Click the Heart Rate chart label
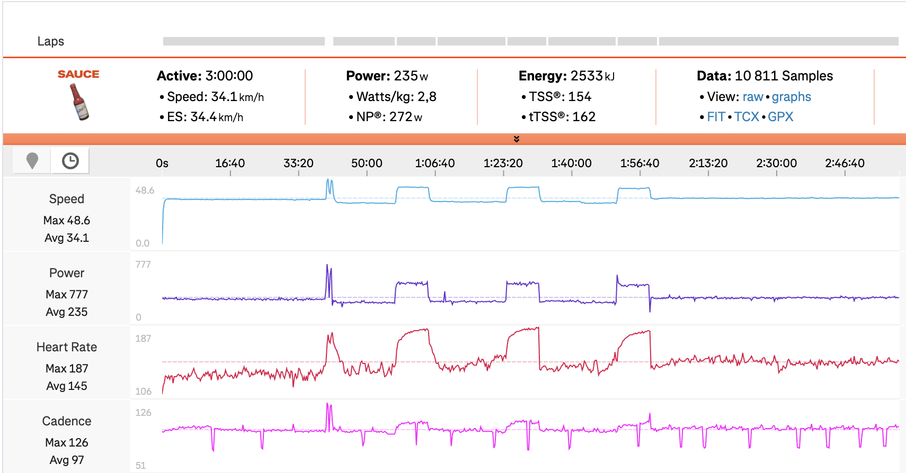The height and width of the screenshot is (473, 906). (67, 347)
